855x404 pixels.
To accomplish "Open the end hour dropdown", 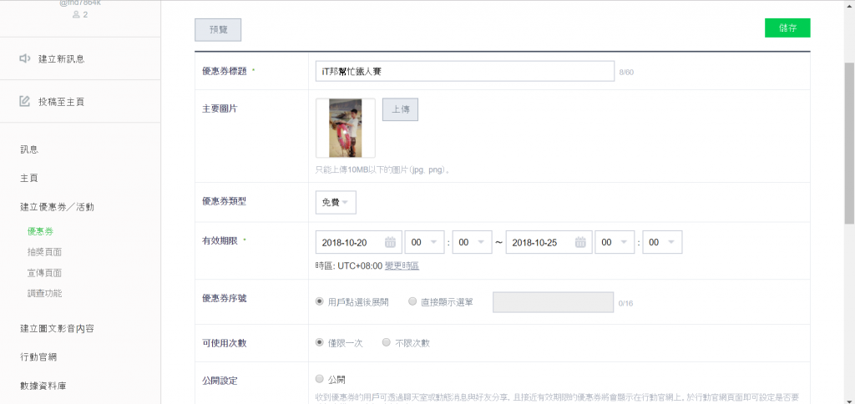I will pos(615,242).
